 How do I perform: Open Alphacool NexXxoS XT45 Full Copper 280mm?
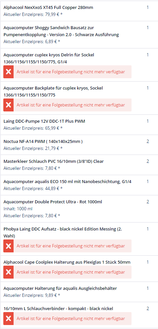pos(48,8)
